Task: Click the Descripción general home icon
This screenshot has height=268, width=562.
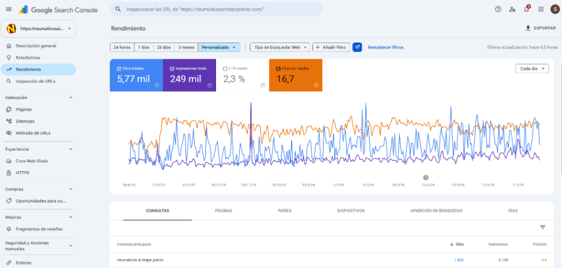Action: tap(9, 46)
